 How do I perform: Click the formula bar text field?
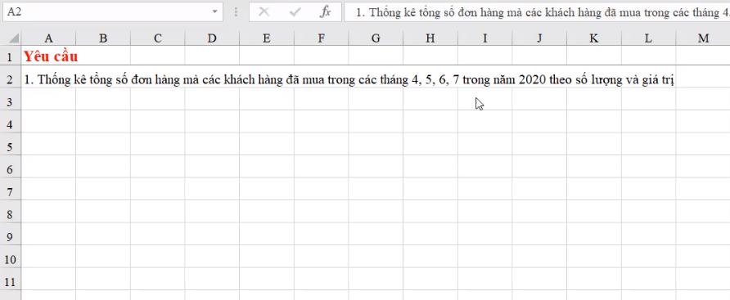coord(537,12)
